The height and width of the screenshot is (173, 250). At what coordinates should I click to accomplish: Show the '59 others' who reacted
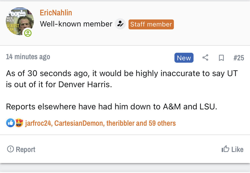pos(162,123)
